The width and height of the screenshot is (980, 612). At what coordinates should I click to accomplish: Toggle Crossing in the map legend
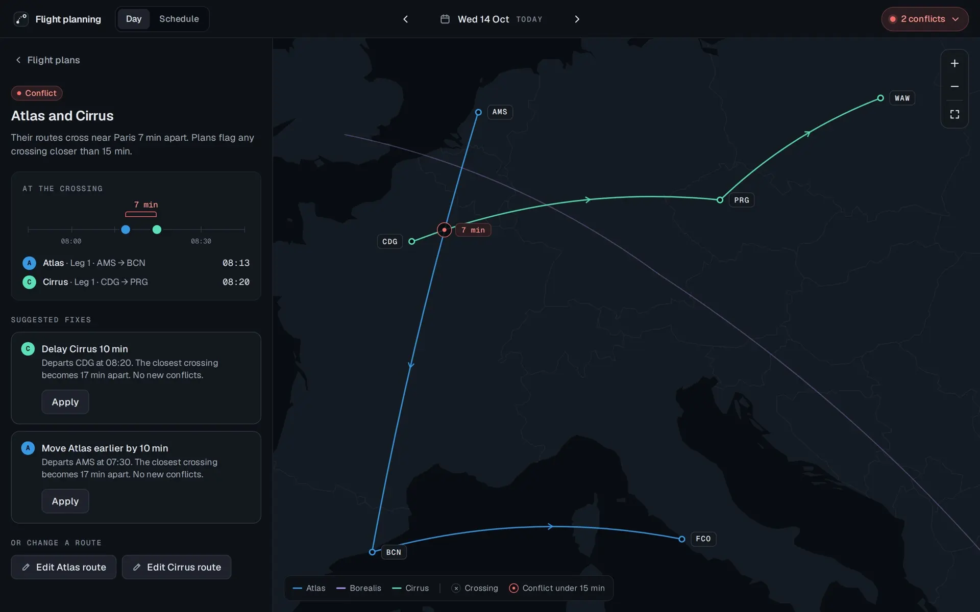(475, 589)
